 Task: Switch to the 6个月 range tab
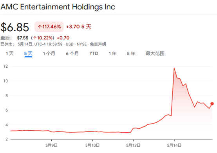[72, 54]
